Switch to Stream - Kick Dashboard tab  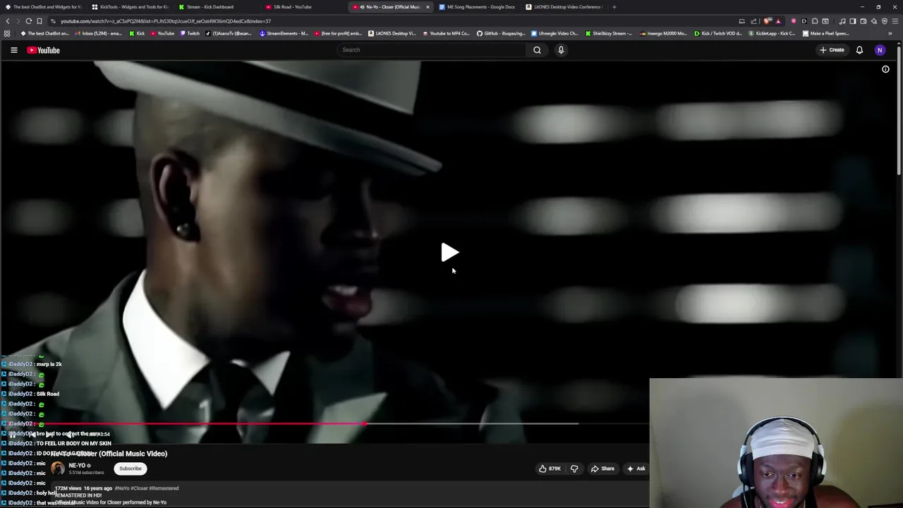pyautogui.click(x=210, y=7)
